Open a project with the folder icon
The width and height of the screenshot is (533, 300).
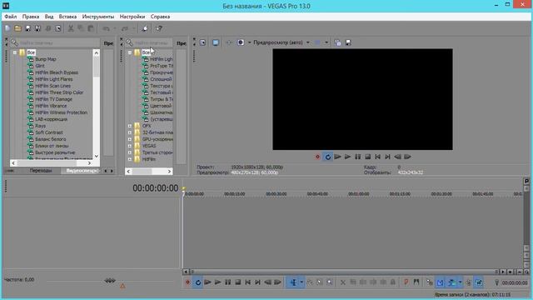click(17, 28)
